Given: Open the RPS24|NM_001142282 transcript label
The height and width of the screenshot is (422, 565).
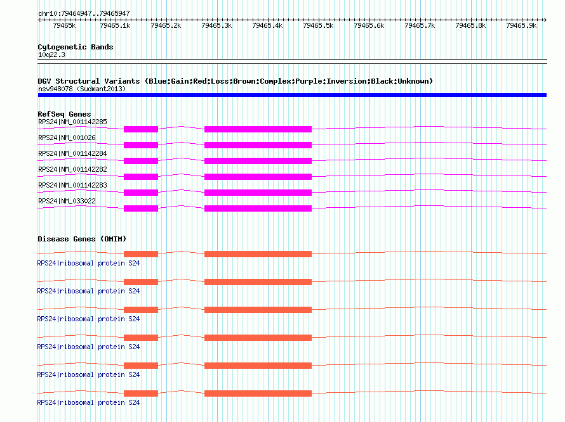Looking at the screenshot, I should (72, 169).
